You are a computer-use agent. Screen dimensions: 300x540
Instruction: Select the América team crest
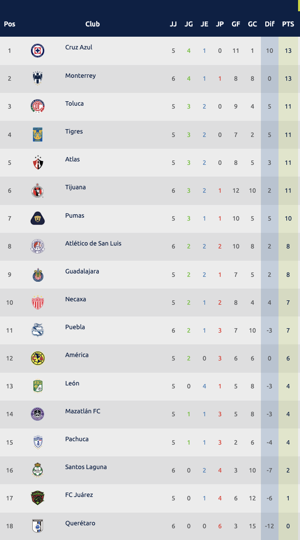tap(38, 358)
